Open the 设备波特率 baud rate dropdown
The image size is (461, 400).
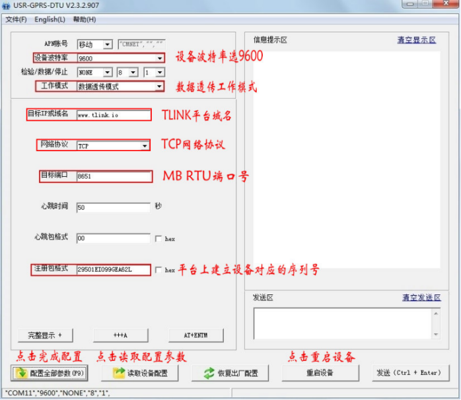(159, 59)
